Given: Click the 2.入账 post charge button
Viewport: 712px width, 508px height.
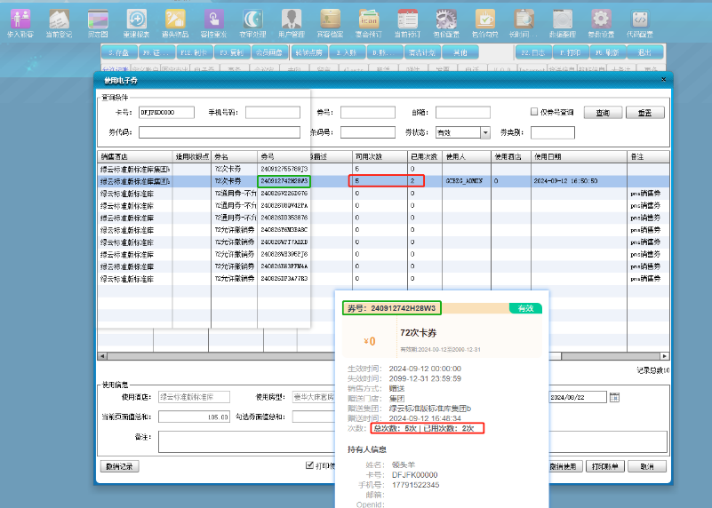Looking at the screenshot, I should click(347, 52).
